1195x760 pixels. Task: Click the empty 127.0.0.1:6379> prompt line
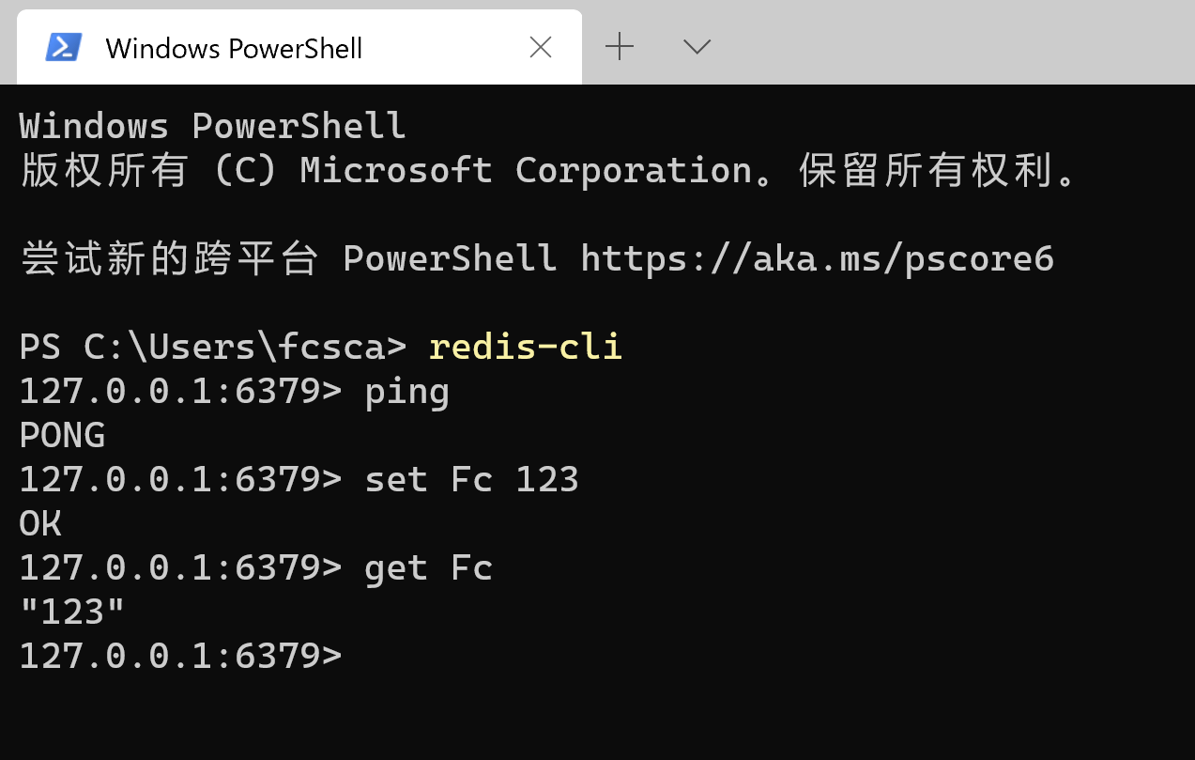click(181, 656)
